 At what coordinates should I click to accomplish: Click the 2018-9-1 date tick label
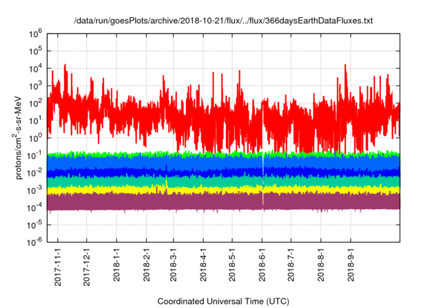click(351, 264)
